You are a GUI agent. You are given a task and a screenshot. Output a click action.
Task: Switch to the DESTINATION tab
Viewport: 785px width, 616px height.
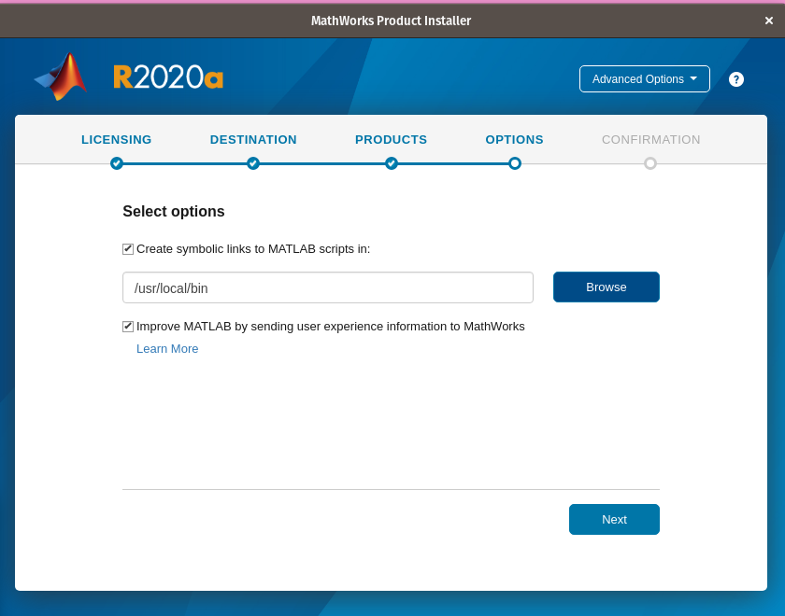coord(253,140)
